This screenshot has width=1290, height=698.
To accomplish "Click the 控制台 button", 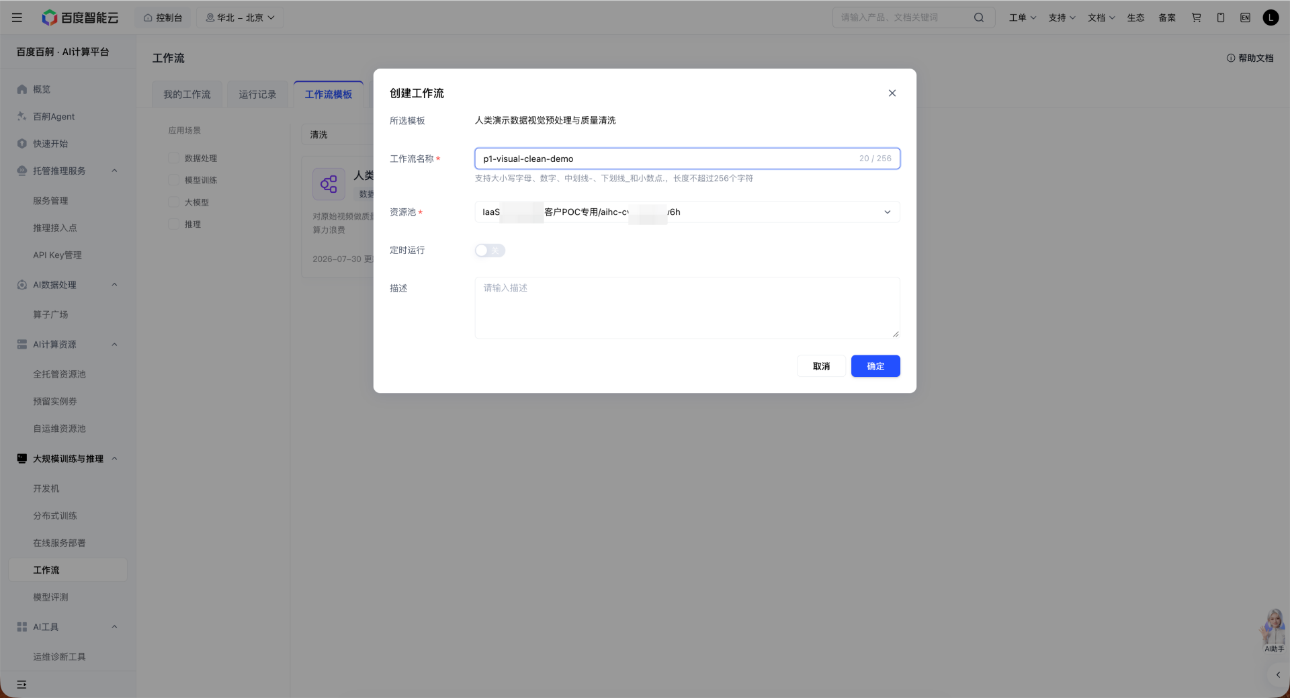I will (163, 17).
